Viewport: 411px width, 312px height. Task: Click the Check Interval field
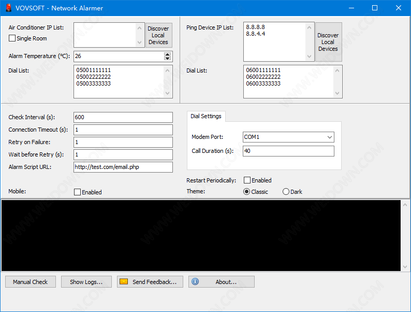tap(123, 117)
